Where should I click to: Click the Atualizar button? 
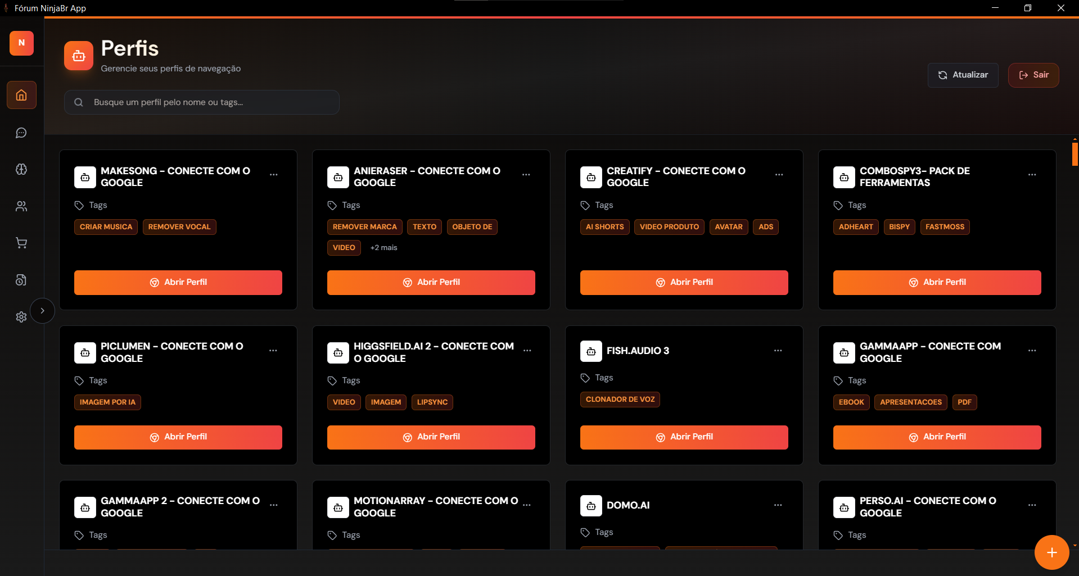[963, 75]
